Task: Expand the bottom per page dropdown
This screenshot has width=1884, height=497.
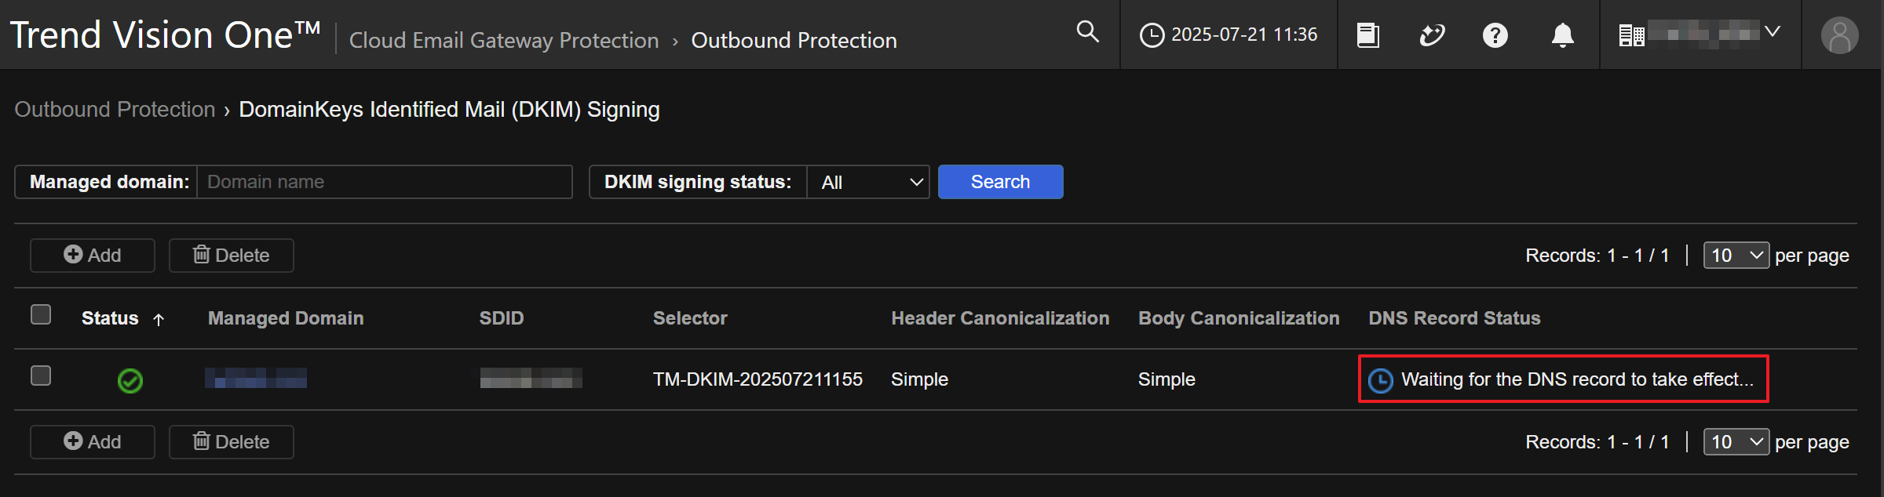Action: point(1736,442)
